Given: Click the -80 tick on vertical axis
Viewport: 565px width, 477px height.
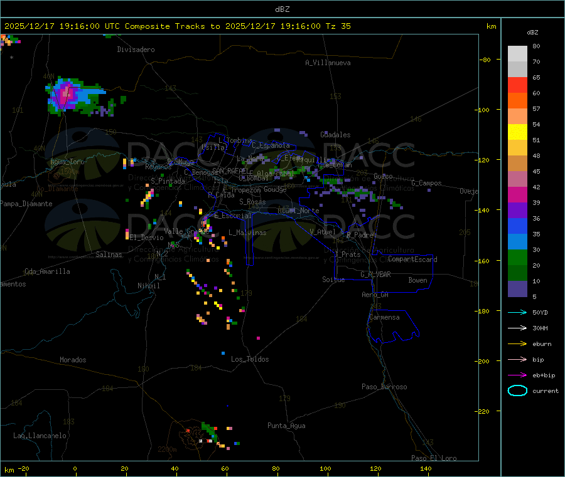Looking at the screenshot, I should point(485,60).
